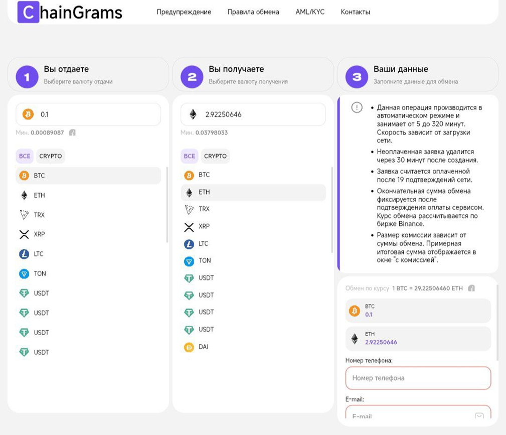This screenshot has width=506, height=435.
Task: Click the step 2 Вы получаете header
Action: coord(253,75)
